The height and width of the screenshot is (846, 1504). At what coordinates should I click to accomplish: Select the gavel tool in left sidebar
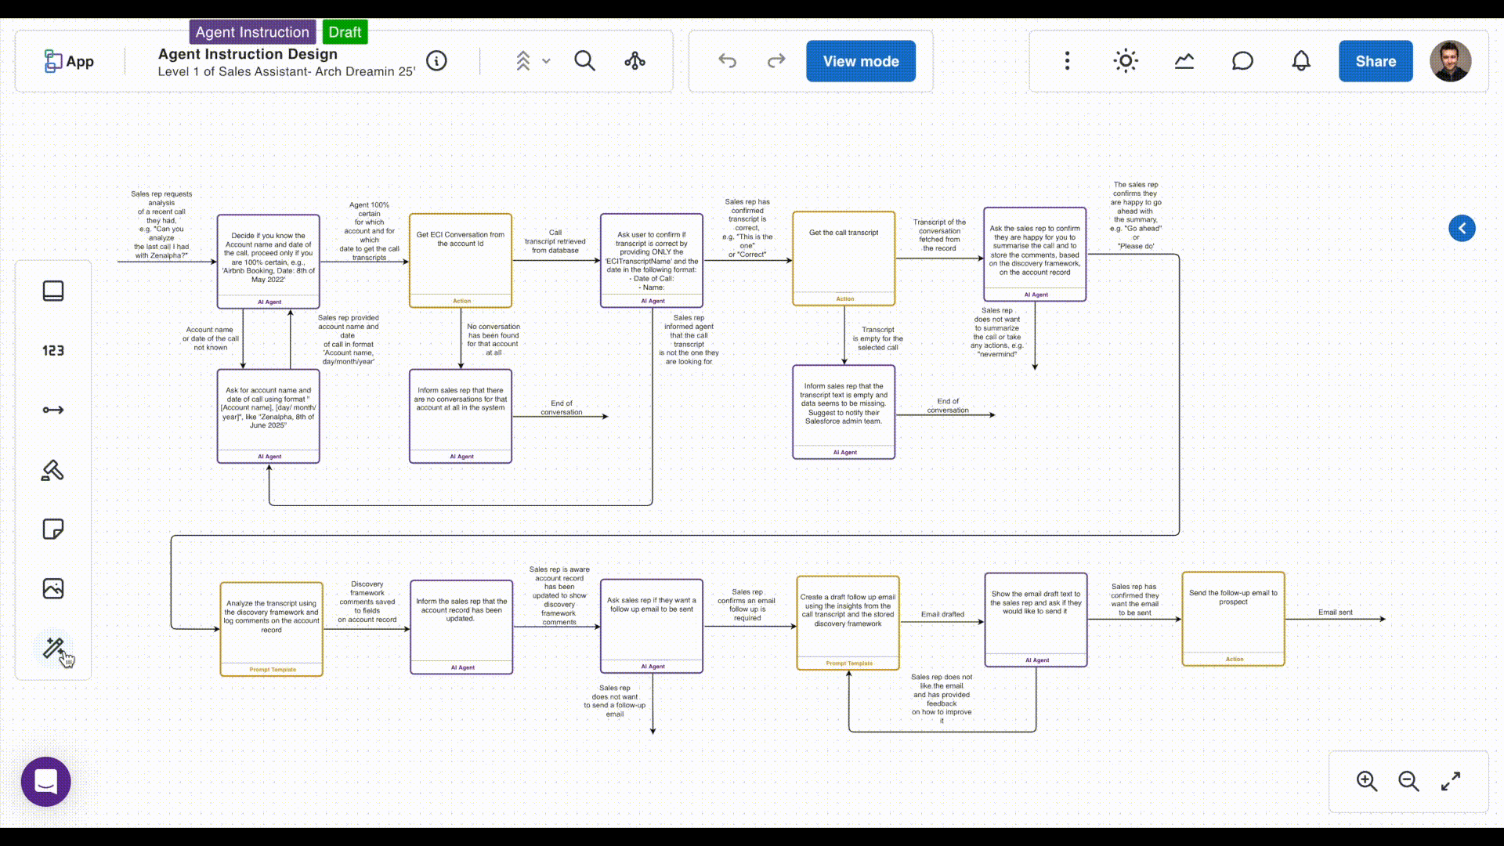(x=52, y=470)
